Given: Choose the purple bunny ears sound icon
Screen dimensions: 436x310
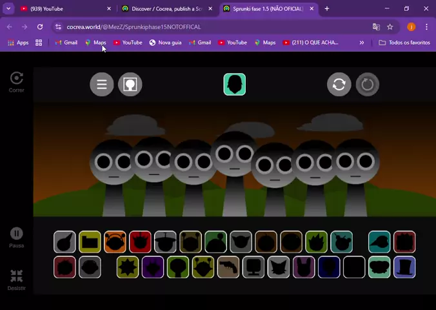Looking at the screenshot, I should coord(304,267).
